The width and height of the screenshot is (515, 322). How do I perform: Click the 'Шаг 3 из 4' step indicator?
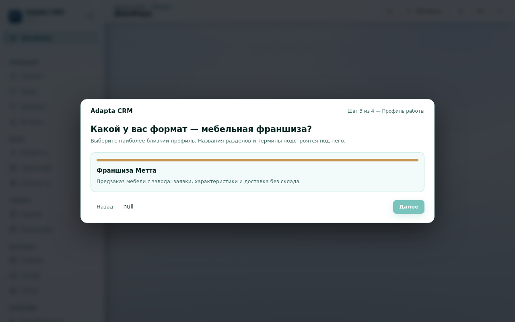pos(386,111)
